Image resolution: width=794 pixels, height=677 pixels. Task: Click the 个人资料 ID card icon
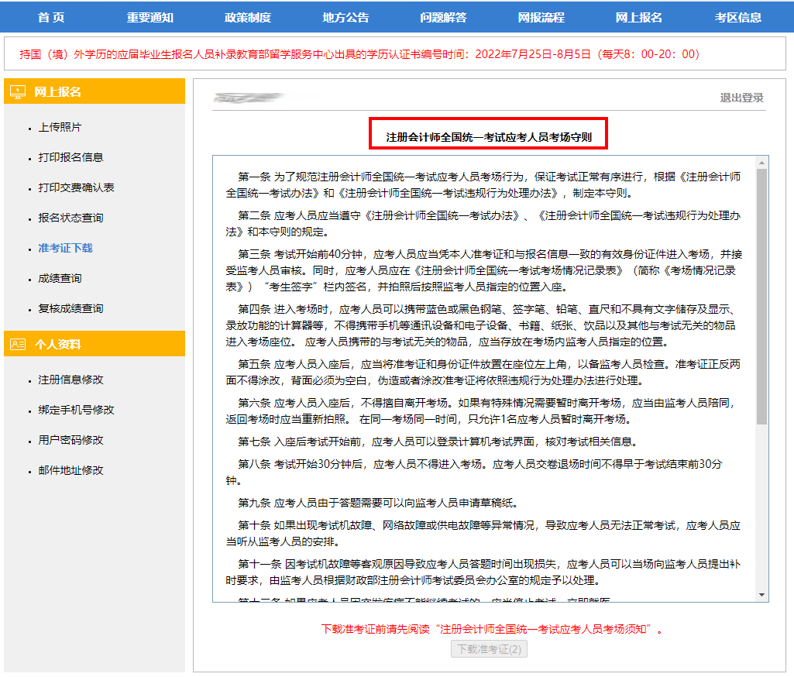click(x=17, y=344)
